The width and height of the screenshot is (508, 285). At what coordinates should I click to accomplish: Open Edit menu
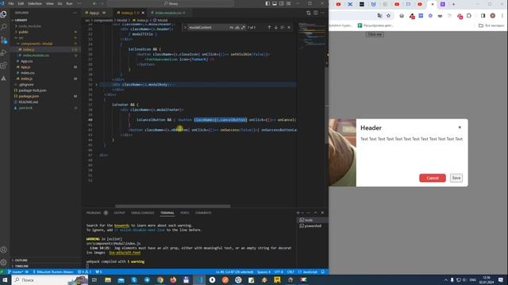(x=21, y=3)
